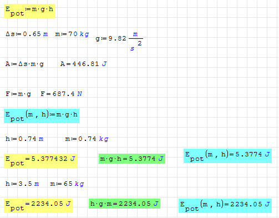Click the Δs := 0.65 m assignment

pos(27,34)
